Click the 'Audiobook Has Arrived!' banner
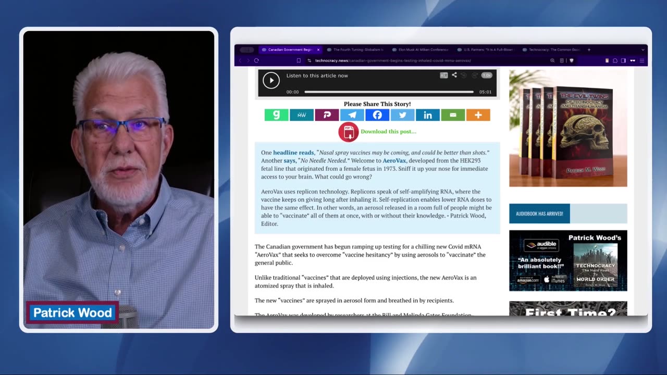This screenshot has width=667, height=375. (568, 214)
